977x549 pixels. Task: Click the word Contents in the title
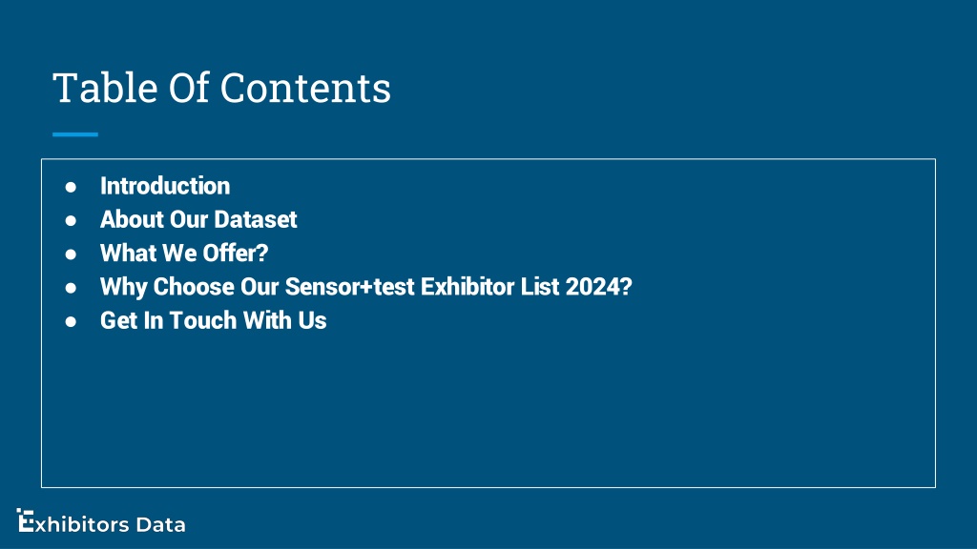pyautogui.click(x=305, y=88)
